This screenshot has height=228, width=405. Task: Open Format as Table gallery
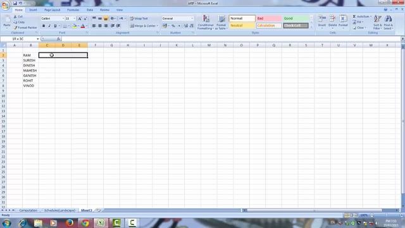[x=221, y=23]
